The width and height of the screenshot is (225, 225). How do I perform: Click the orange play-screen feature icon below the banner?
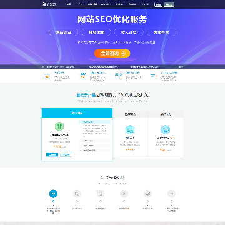(47, 76)
